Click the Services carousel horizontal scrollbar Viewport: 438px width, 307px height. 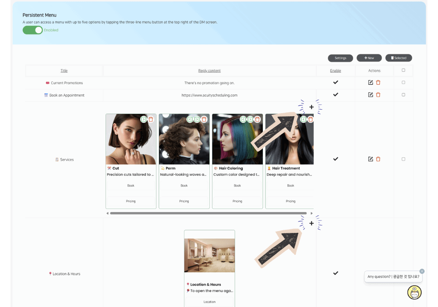pos(208,213)
